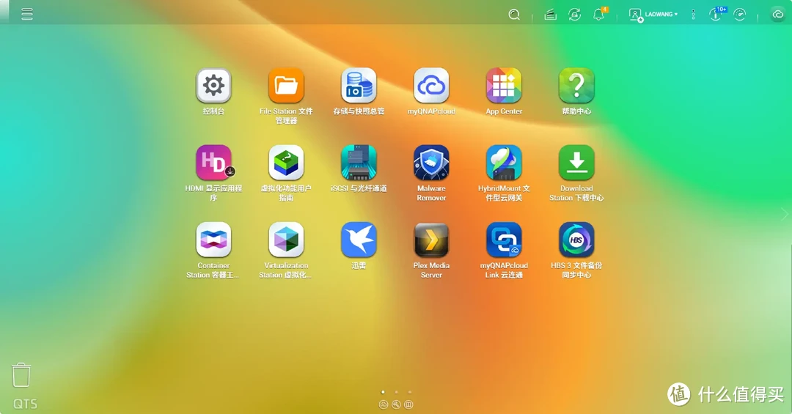Select the first desktop page dot
Image resolution: width=792 pixels, height=414 pixels.
383,392
